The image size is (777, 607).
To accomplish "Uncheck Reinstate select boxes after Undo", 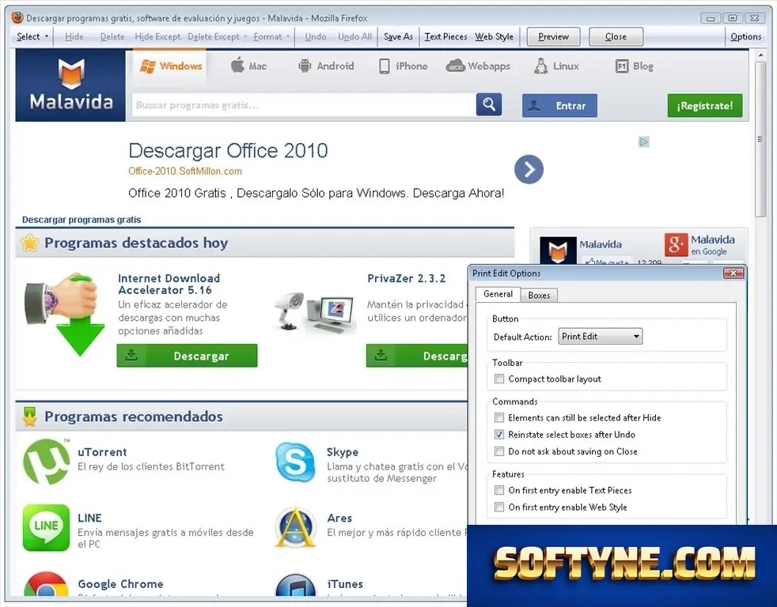I will coord(499,434).
